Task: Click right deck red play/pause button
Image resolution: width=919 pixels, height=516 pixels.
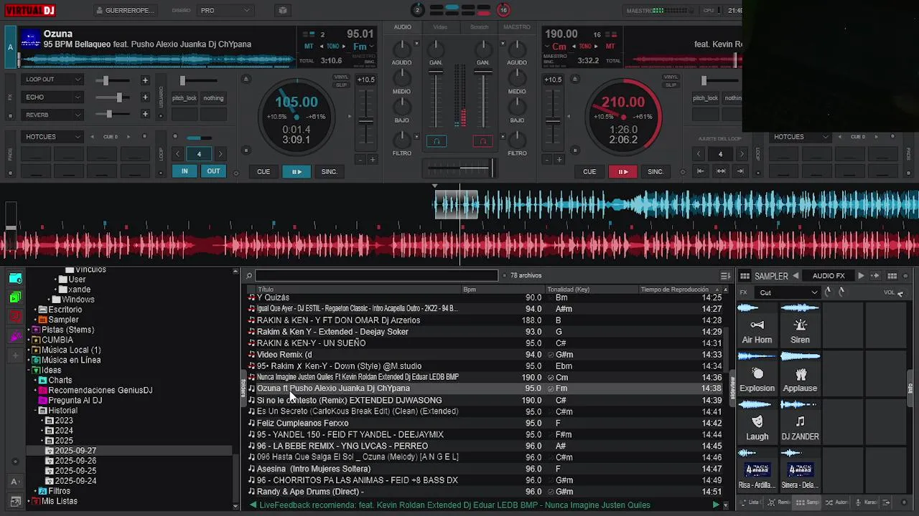Action: coord(622,171)
